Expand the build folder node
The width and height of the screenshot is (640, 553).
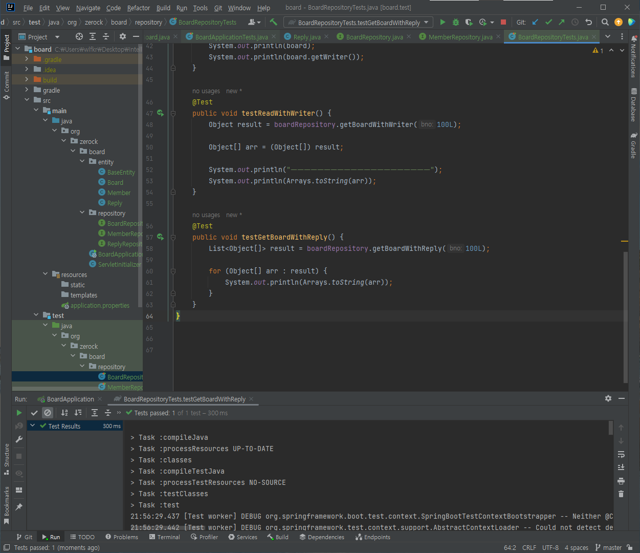click(x=27, y=80)
